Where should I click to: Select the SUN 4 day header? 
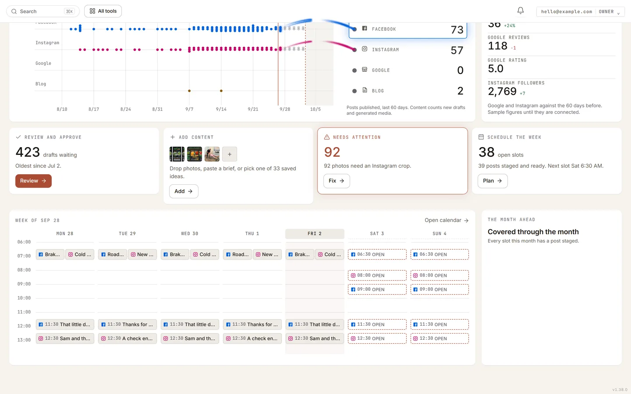(x=440, y=234)
